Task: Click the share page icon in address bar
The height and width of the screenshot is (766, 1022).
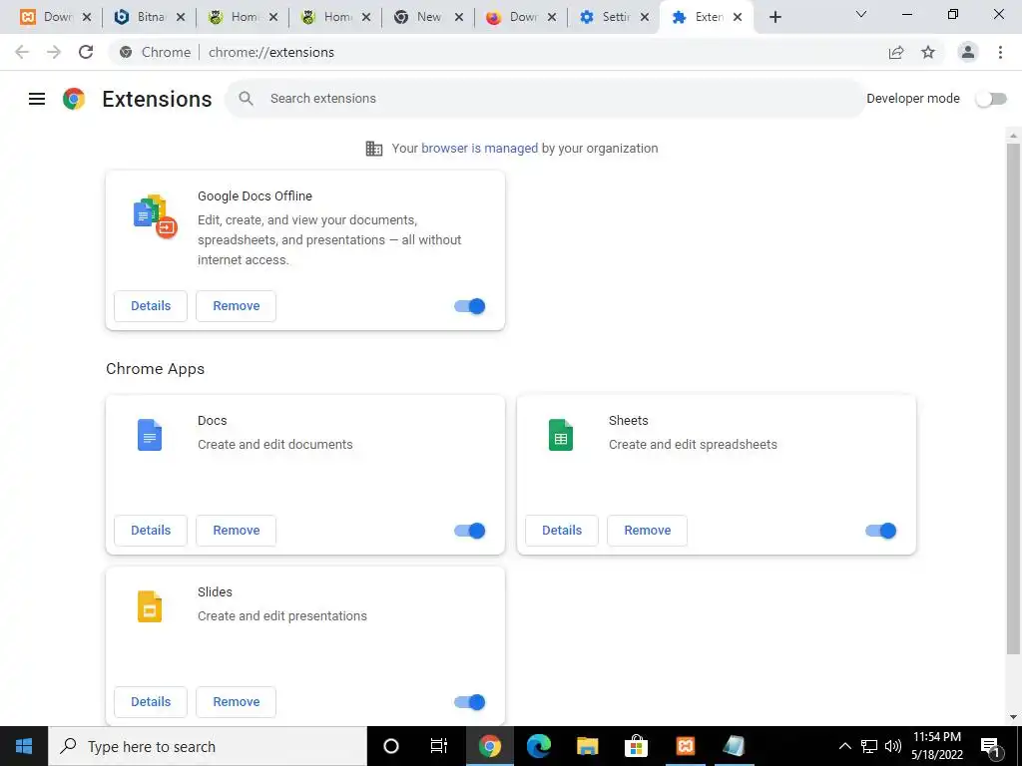Action: (x=896, y=52)
